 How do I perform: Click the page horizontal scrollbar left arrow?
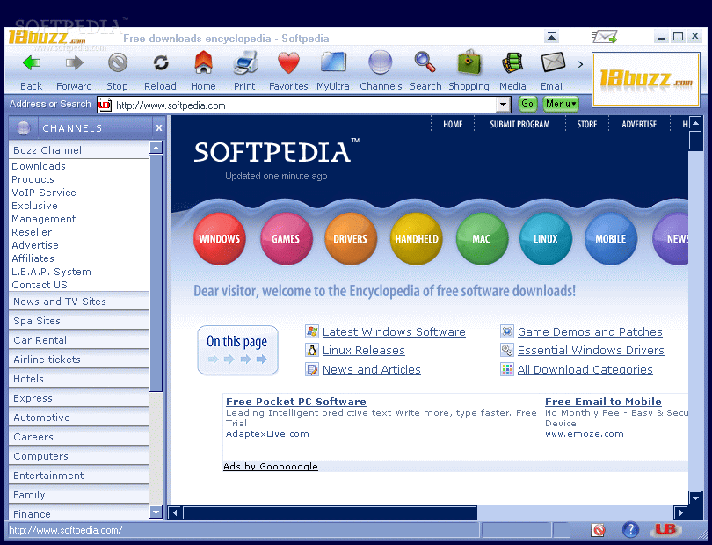coord(175,513)
